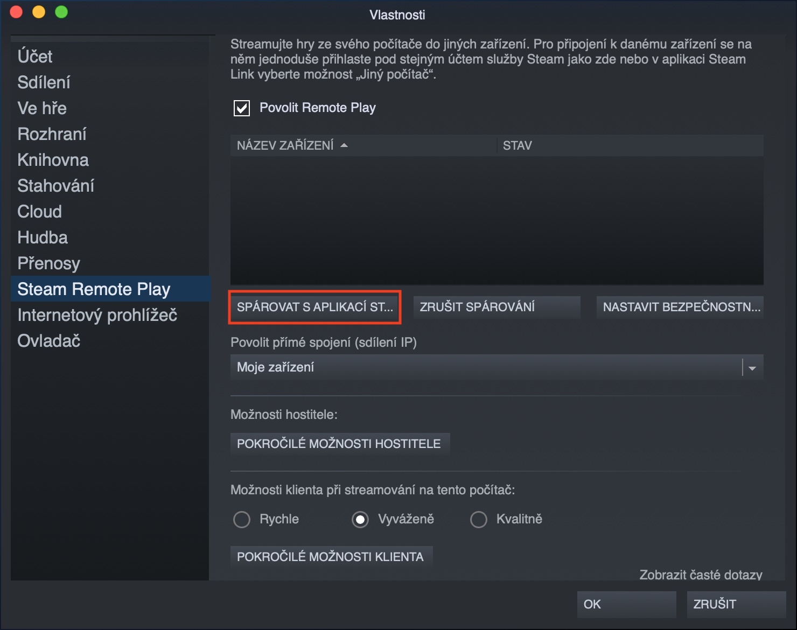Click Spárovat s aplikací Steam Link button

point(315,307)
